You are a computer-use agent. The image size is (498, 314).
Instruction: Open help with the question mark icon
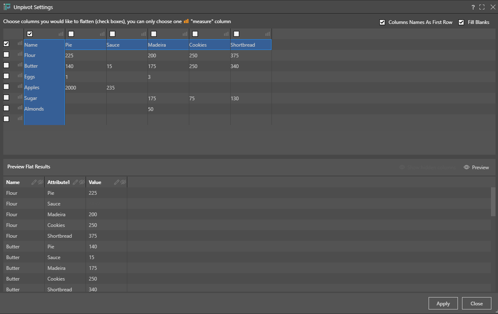click(x=473, y=7)
